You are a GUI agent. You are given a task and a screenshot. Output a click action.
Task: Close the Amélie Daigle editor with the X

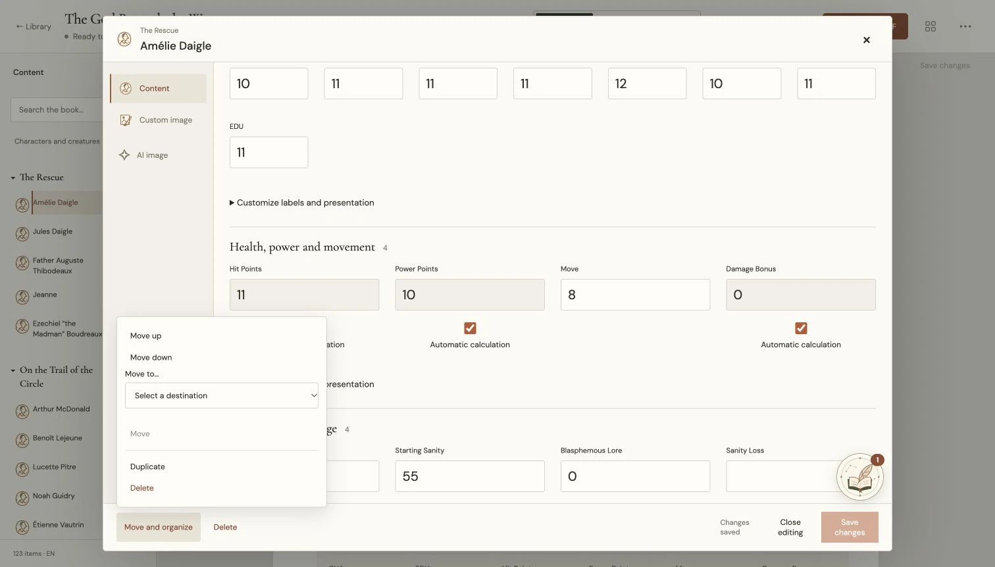867,40
